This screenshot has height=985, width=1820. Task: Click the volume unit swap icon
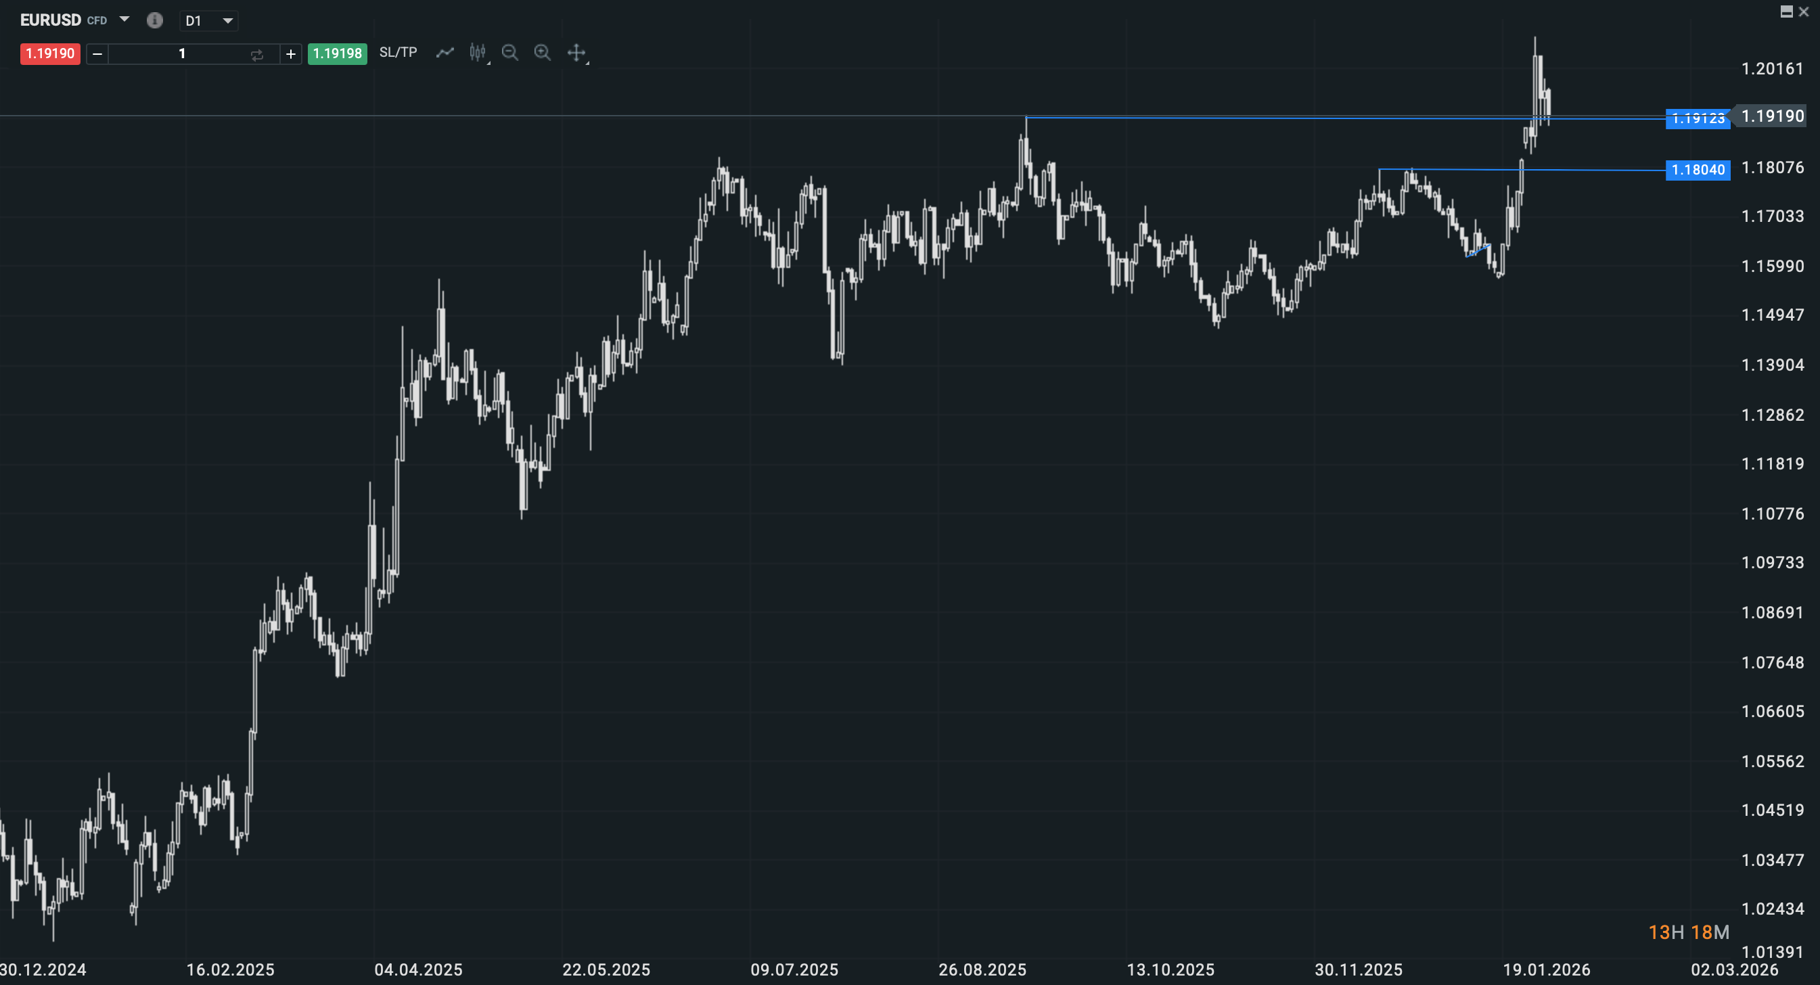coord(256,54)
